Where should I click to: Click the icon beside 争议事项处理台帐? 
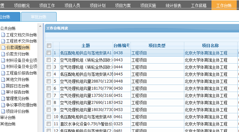coord(3,105)
